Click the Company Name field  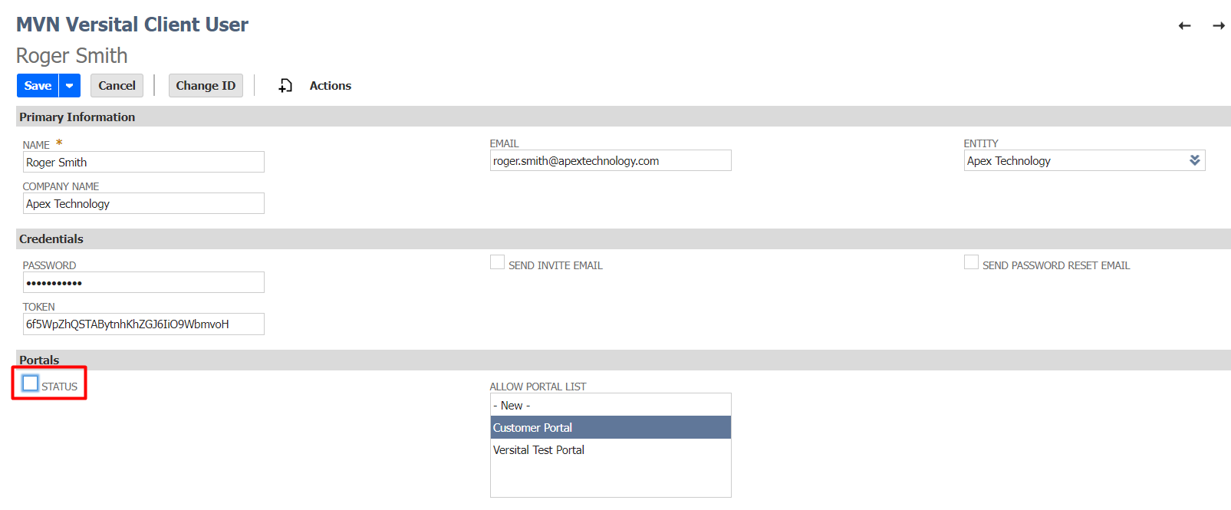(143, 203)
